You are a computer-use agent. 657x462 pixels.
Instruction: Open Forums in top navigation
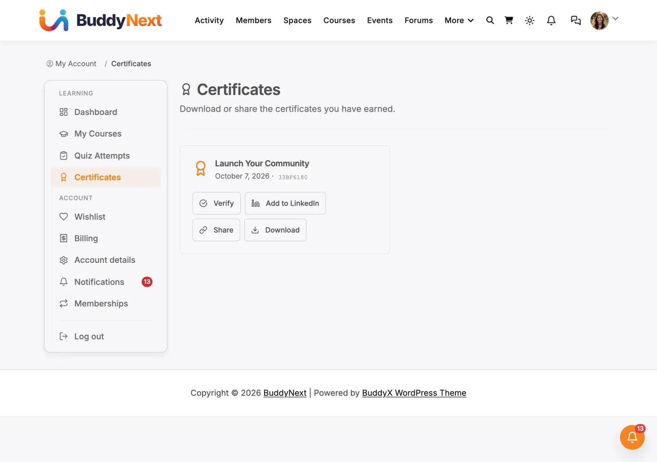click(418, 21)
